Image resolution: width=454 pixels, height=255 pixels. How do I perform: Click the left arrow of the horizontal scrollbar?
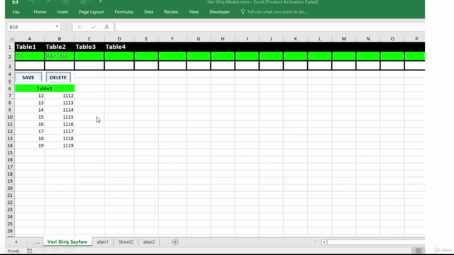pos(324,242)
